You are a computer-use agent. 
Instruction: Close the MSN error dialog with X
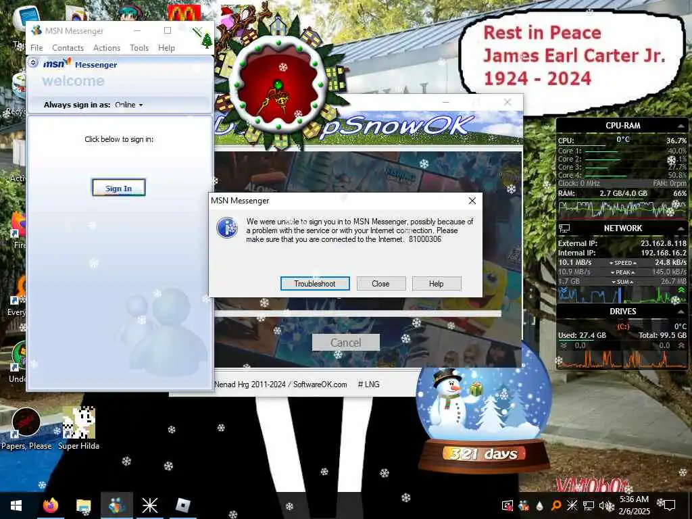pos(472,201)
